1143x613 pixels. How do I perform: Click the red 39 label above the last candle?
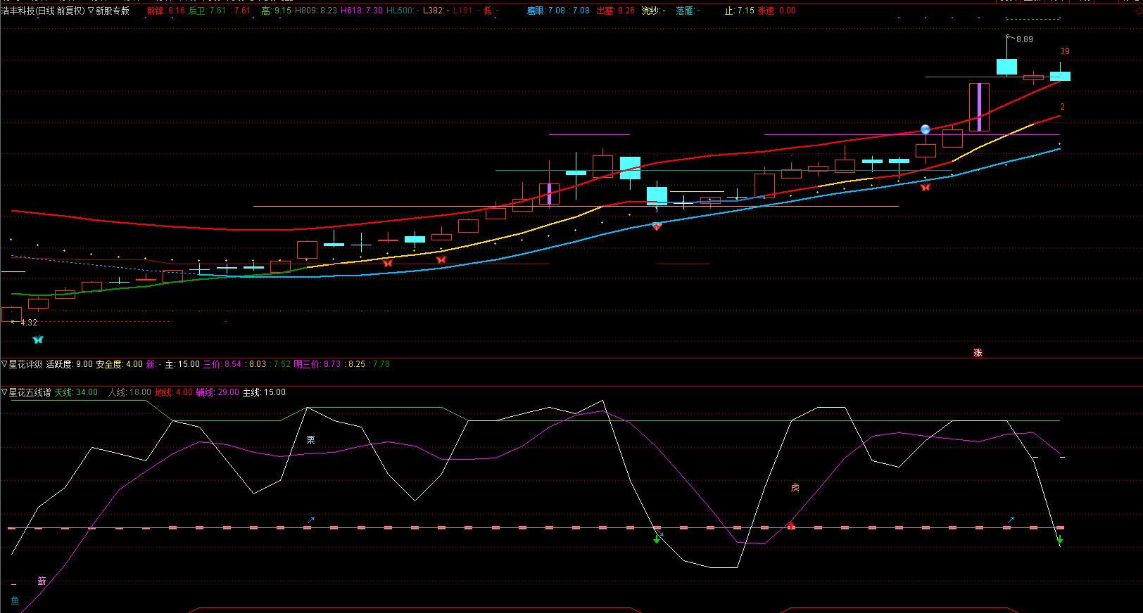click(x=1065, y=51)
